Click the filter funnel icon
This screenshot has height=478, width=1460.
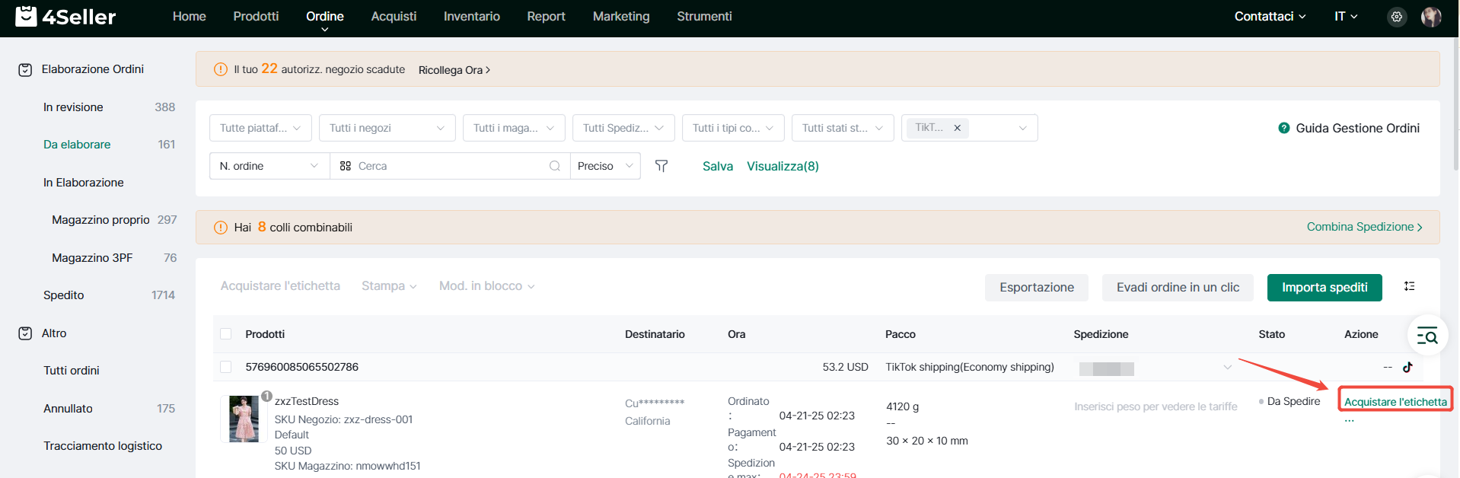[x=661, y=166]
